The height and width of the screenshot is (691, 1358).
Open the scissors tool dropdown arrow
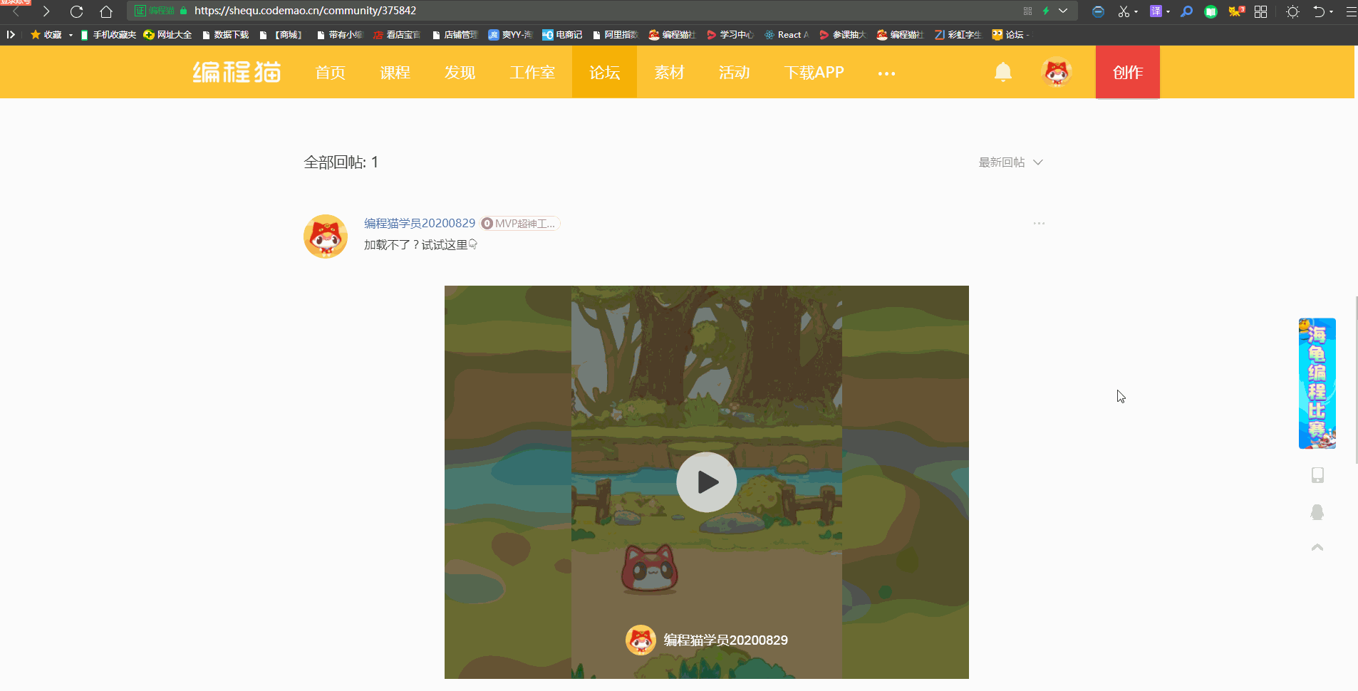(x=1136, y=12)
